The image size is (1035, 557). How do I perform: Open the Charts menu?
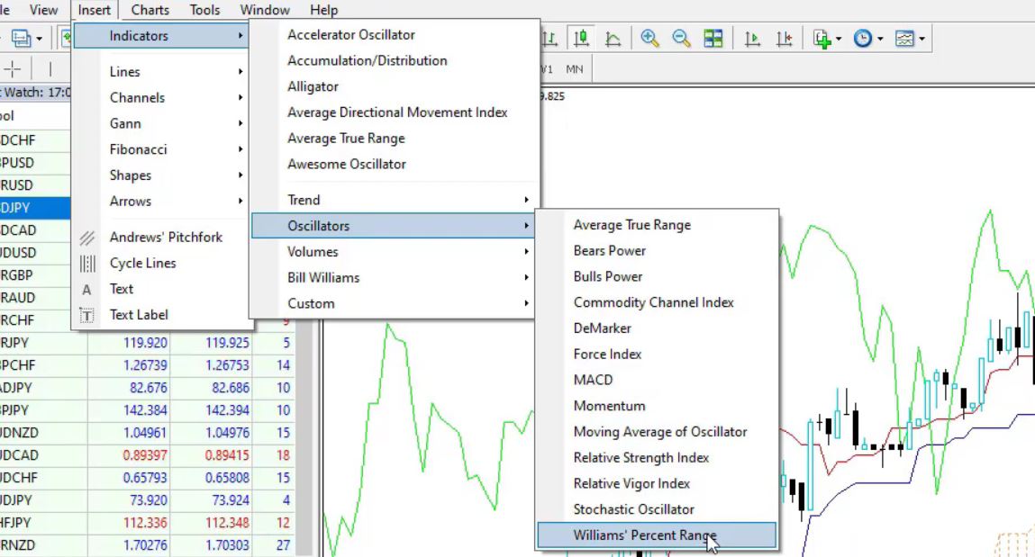tap(149, 10)
